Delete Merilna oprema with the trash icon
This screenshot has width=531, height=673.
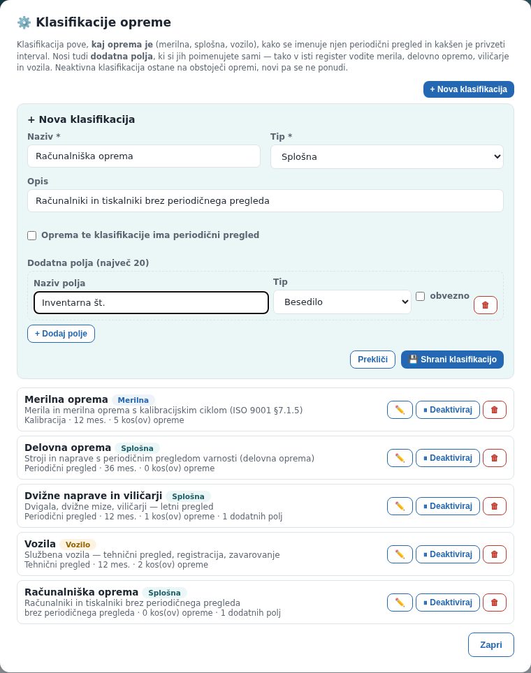[495, 410]
